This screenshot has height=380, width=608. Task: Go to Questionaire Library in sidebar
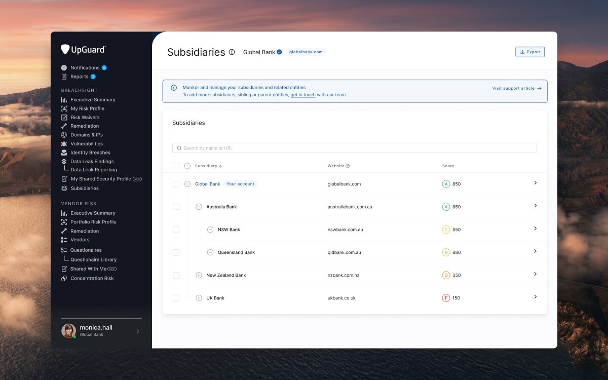93,259
